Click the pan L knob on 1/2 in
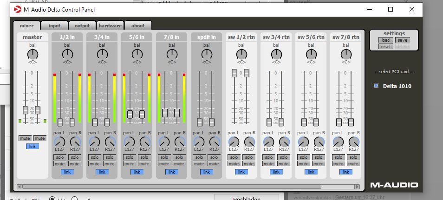This screenshot has width=443, height=200. click(x=59, y=142)
